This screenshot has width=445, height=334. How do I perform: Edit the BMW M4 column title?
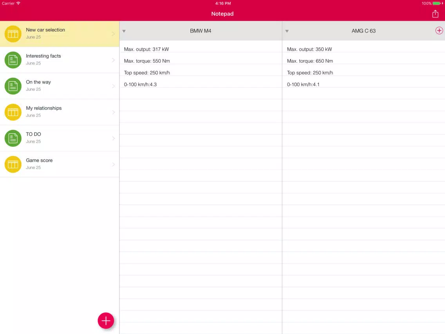coord(200,31)
